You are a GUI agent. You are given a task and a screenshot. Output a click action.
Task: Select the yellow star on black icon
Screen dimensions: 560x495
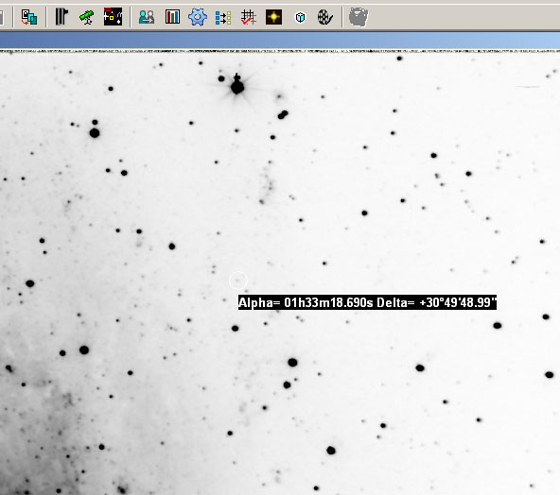pyautogui.click(x=274, y=17)
